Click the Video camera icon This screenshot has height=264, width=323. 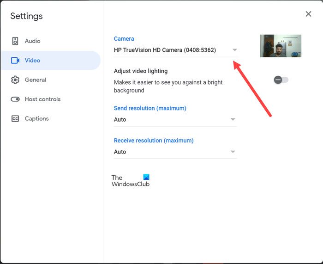[x=15, y=61]
